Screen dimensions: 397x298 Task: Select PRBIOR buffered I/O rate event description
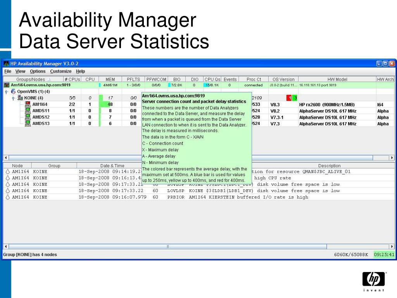249,197
